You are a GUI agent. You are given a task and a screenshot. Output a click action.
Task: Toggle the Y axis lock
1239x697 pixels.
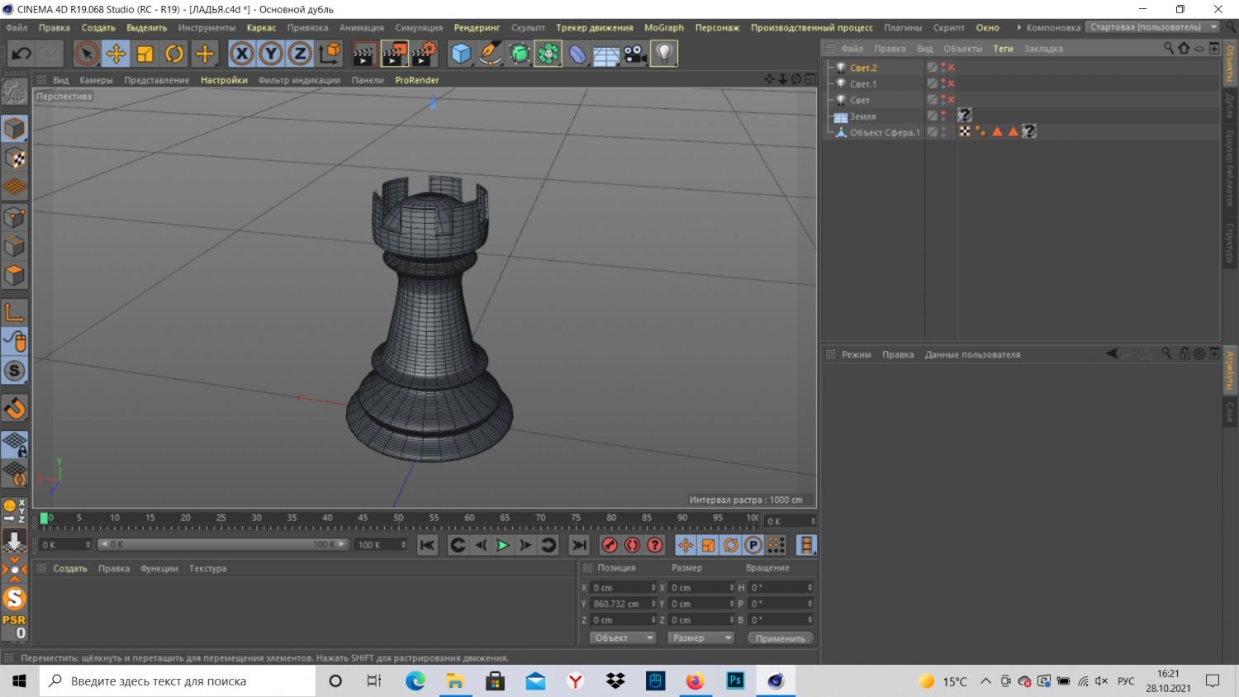(271, 54)
